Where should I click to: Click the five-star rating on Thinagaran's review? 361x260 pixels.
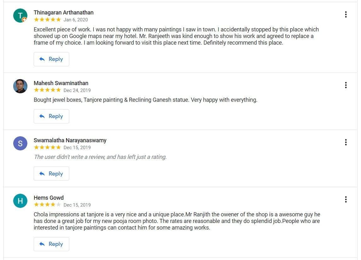[x=47, y=19]
